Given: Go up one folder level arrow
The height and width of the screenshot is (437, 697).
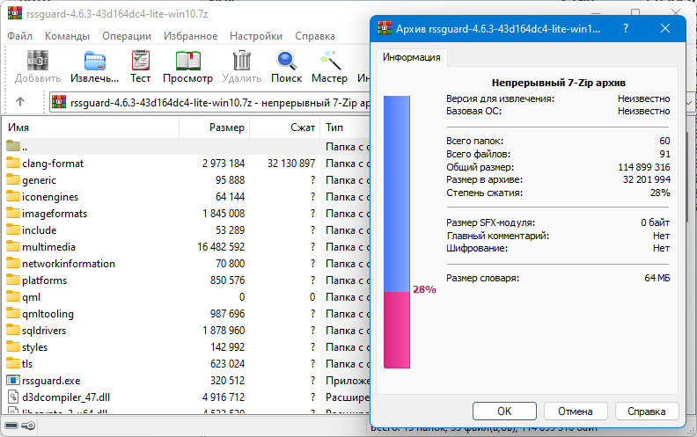Looking at the screenshot, I should coord(20,102).
